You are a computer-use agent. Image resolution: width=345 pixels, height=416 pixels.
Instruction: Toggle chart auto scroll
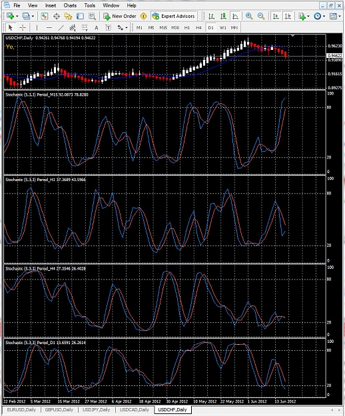point(276,16)
